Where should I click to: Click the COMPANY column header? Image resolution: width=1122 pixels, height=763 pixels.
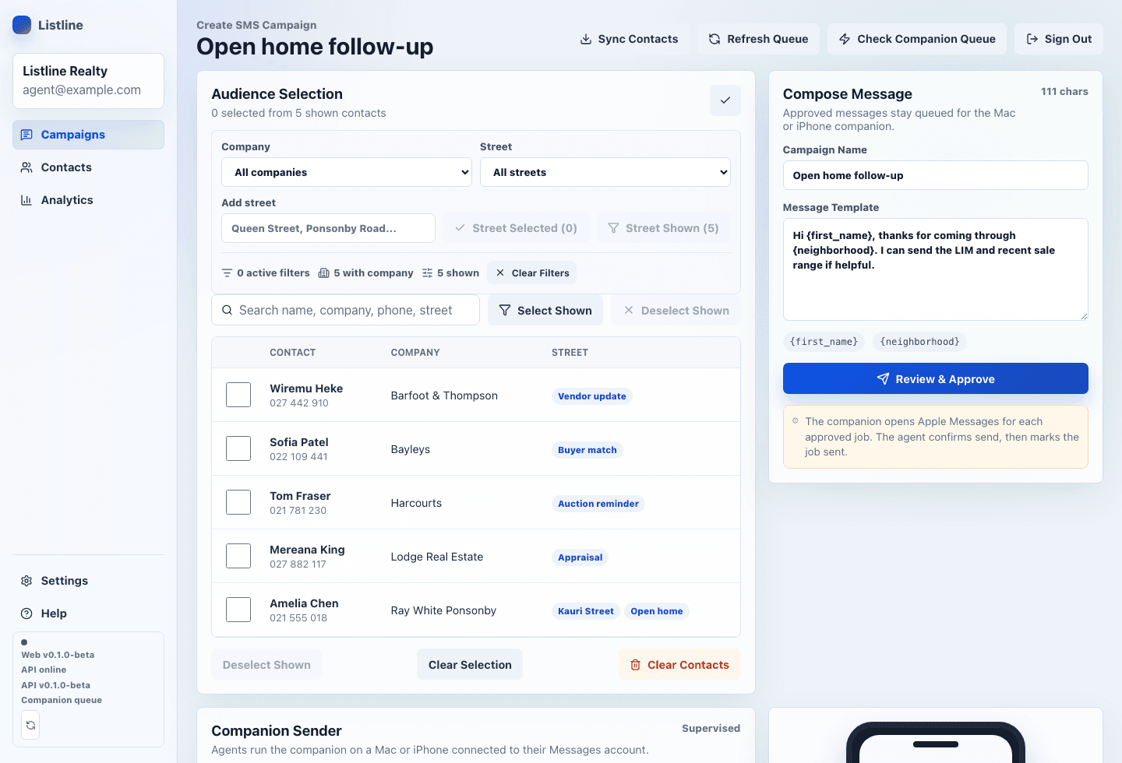tap(415, 353)
